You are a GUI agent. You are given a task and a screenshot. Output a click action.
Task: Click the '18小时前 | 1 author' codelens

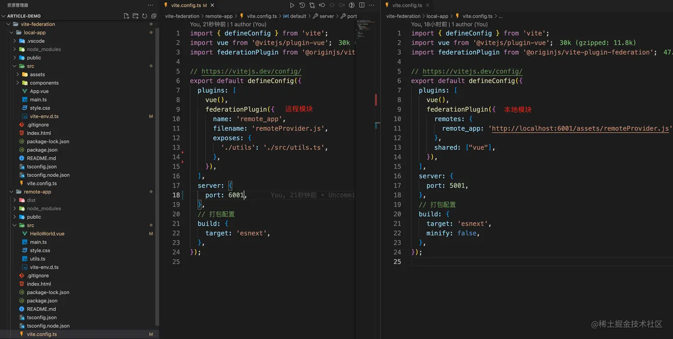click(450, 25)
